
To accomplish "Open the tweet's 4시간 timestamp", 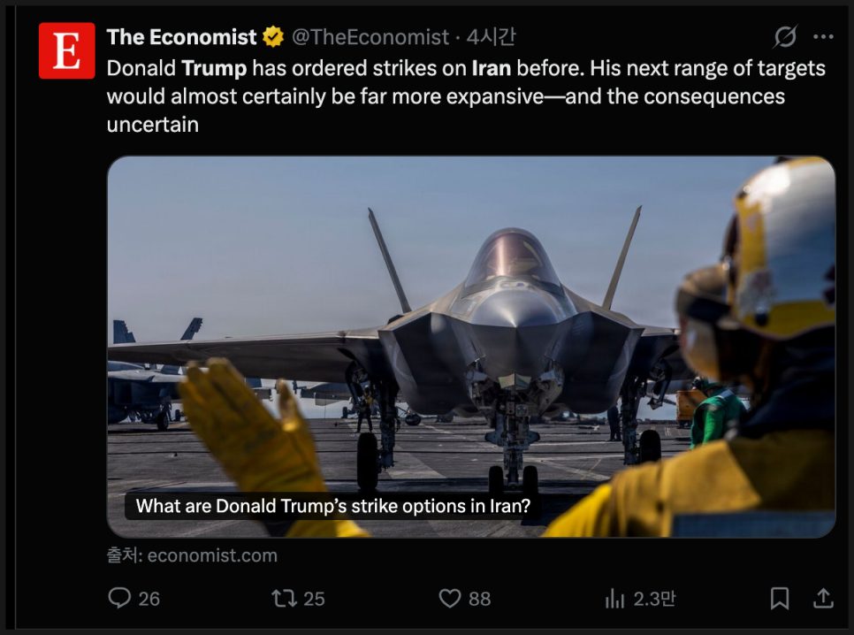I will (492, 37).
